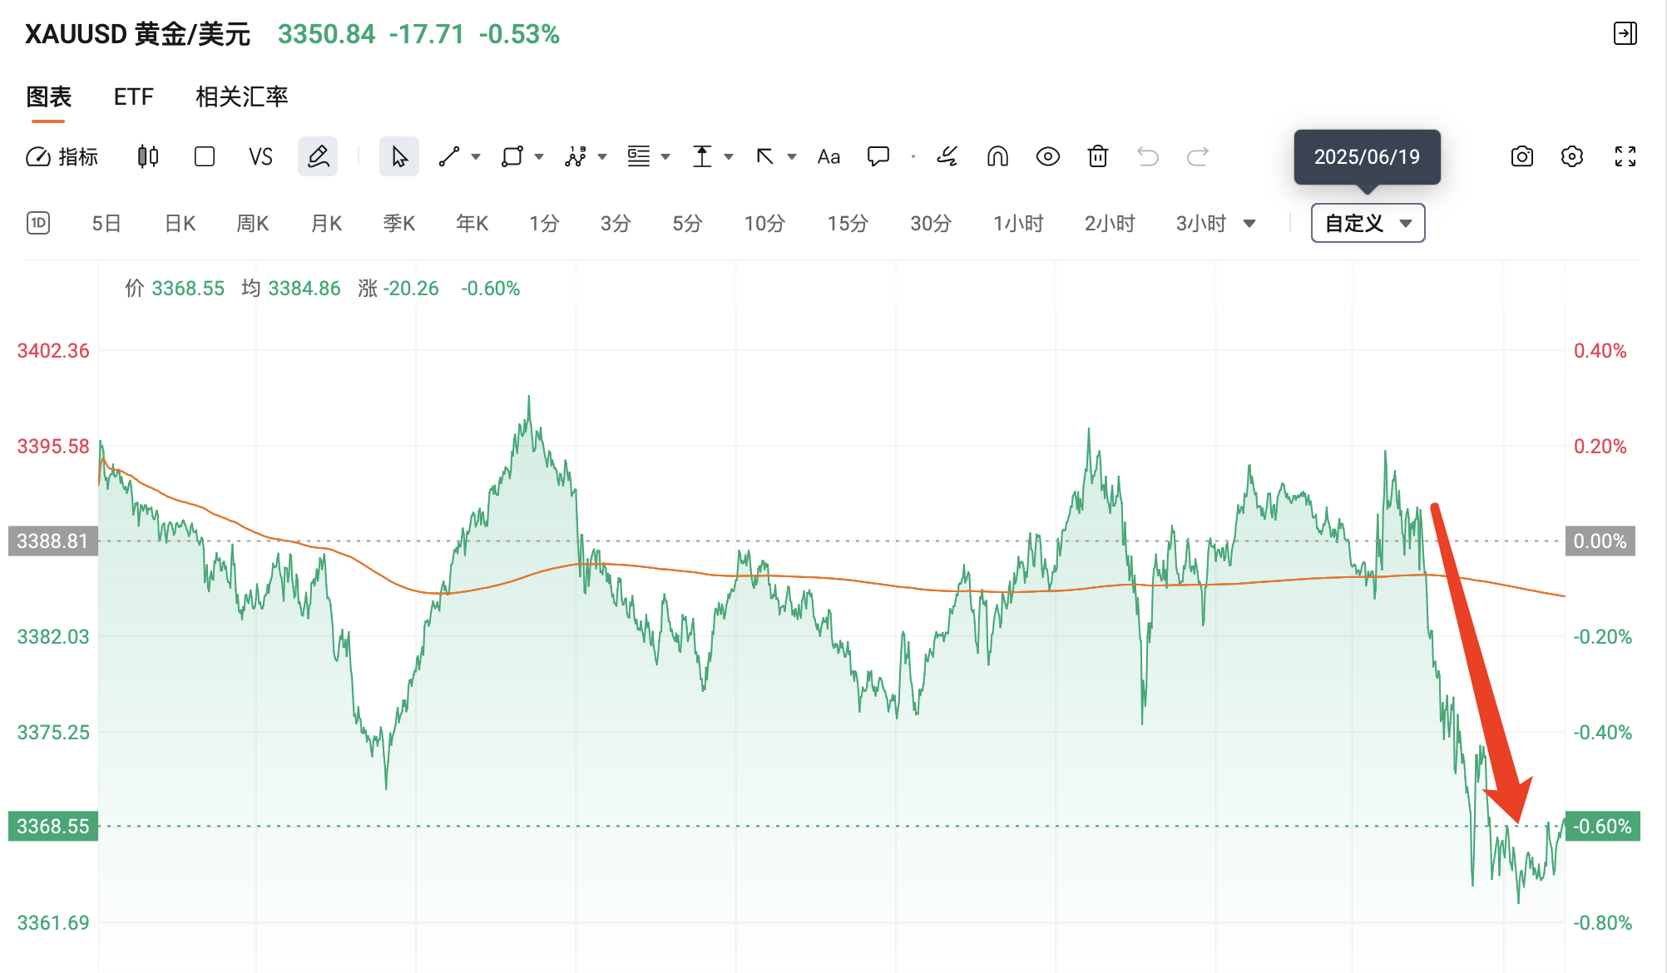Delete drawings with the trash icon

1098,156
